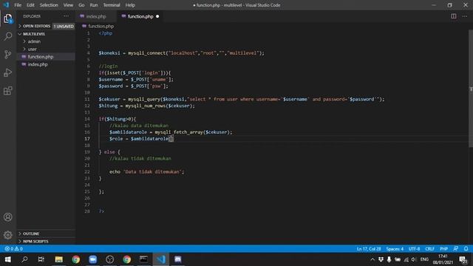This screenshot has height=266, width=473.
Task: Change file encoding UTF-8
Action: tap(414, 249)
